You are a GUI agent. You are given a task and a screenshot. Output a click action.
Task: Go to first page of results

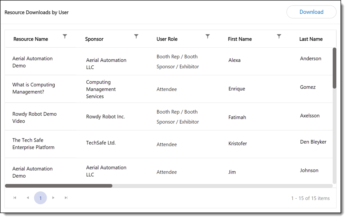[15, 198]
